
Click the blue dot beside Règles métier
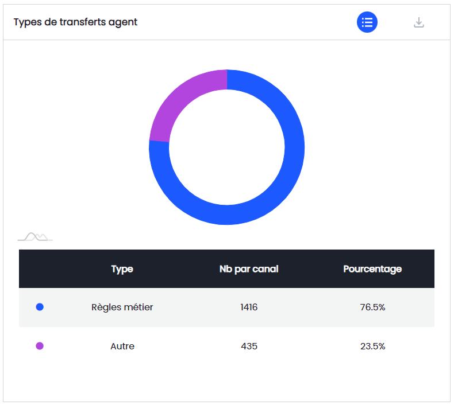click(x=40, y=307)
